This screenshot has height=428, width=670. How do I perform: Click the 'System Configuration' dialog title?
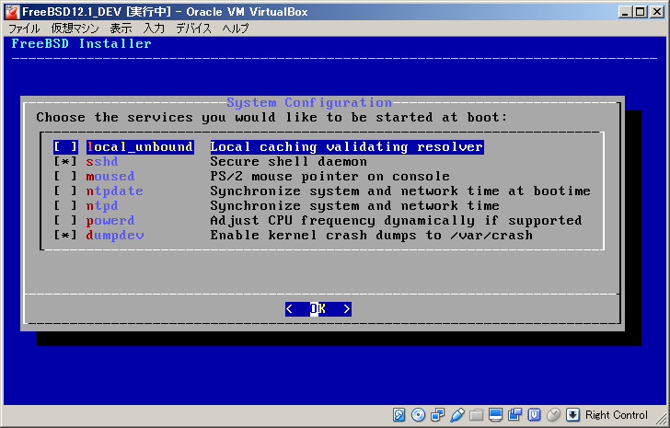point(309,102)
